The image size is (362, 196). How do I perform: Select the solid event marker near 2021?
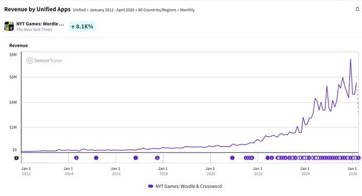pos(232,158)
